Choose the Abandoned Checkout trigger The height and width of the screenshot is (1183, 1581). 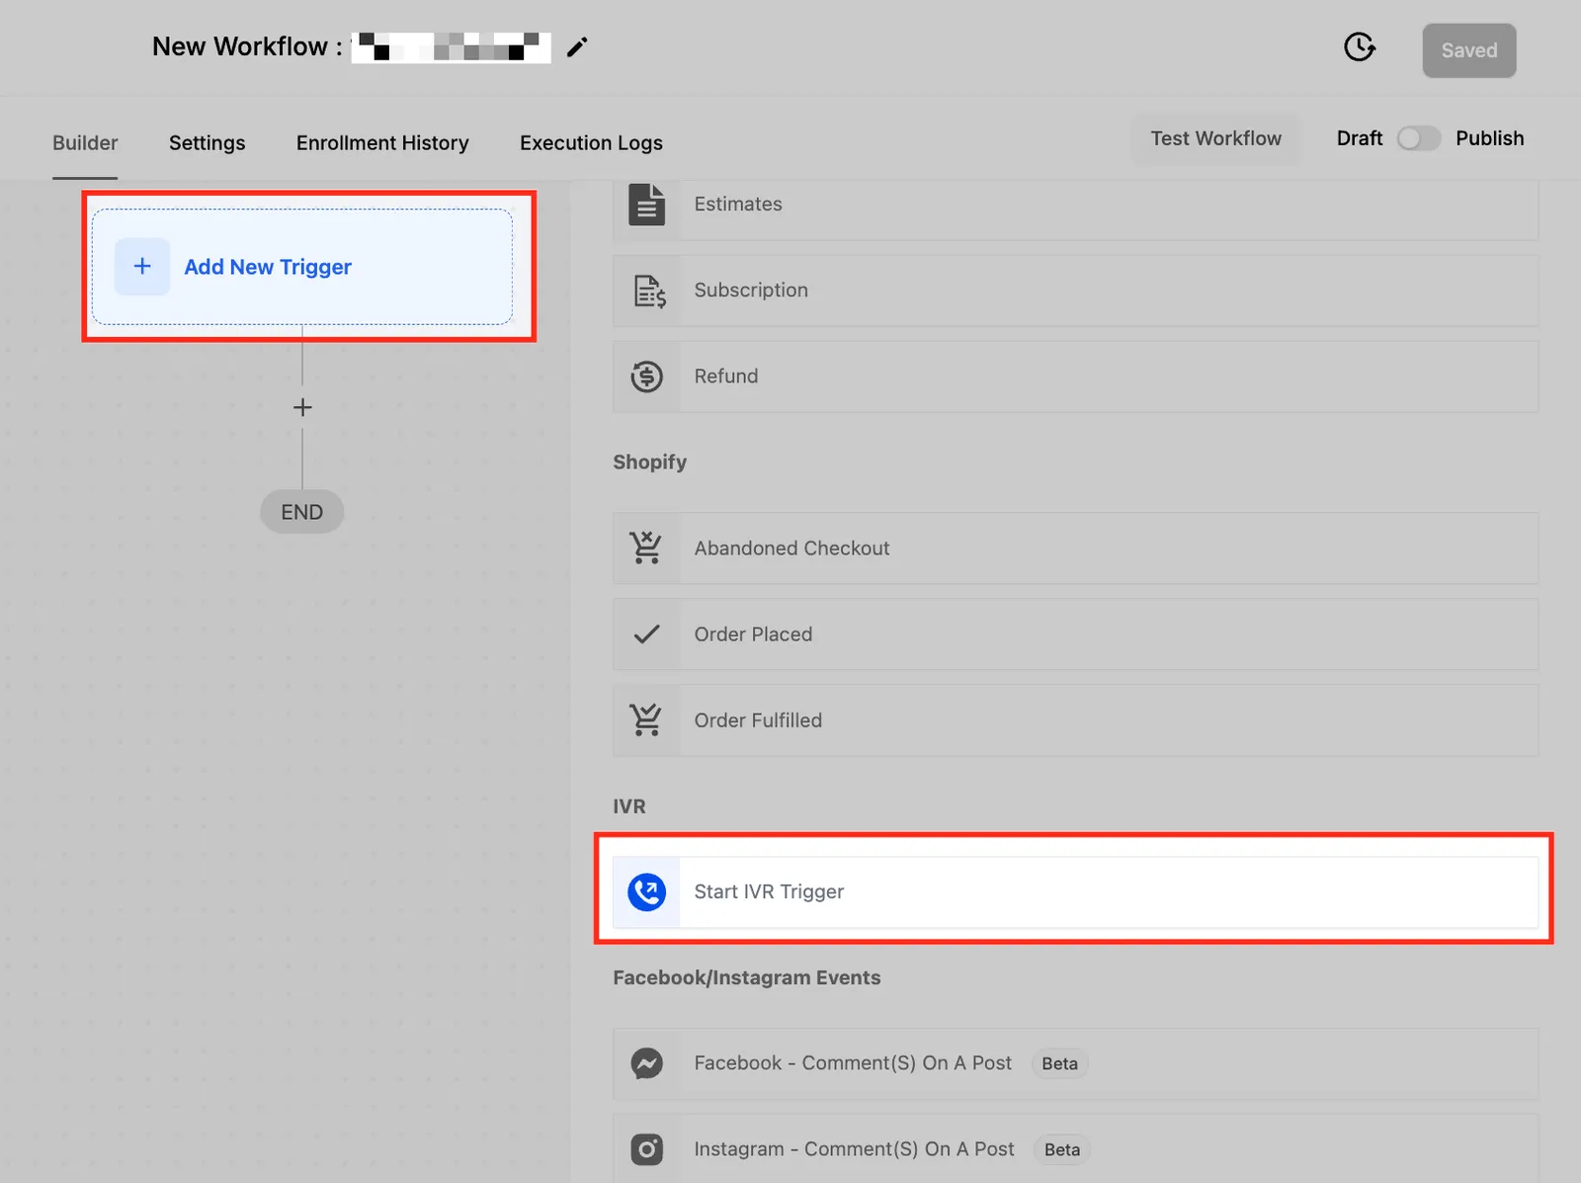(1076, 549)
